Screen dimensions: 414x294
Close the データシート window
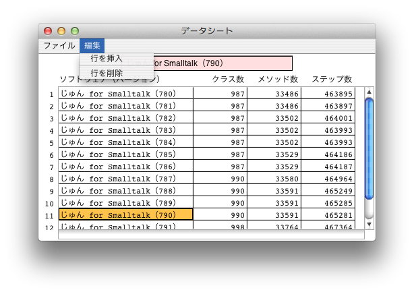(48, 31)
